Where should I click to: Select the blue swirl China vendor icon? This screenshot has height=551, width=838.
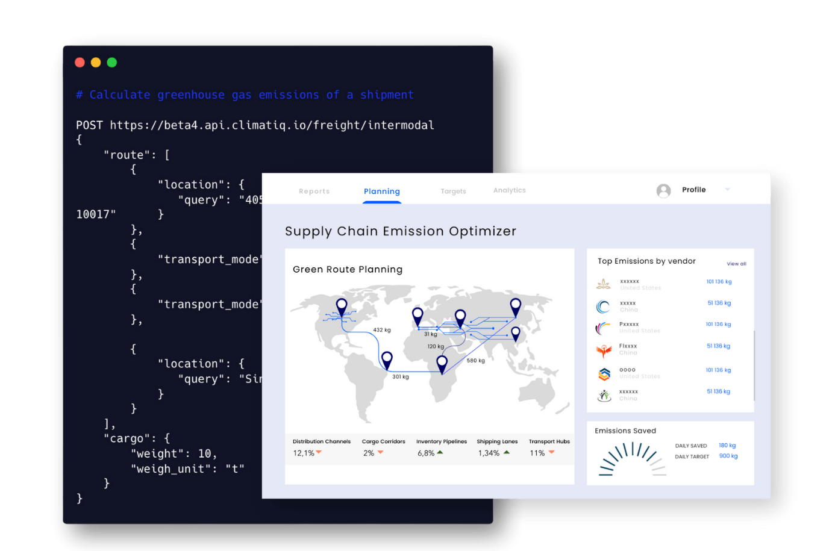(604, 305)
